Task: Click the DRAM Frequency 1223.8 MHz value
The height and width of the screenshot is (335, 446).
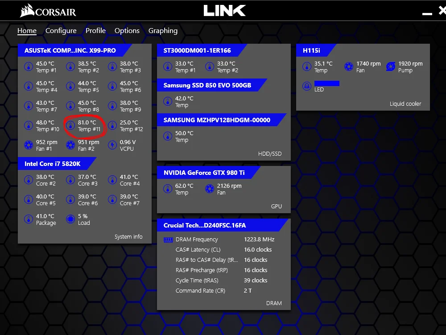Action: pyautogui.click(x=259, y=240)
